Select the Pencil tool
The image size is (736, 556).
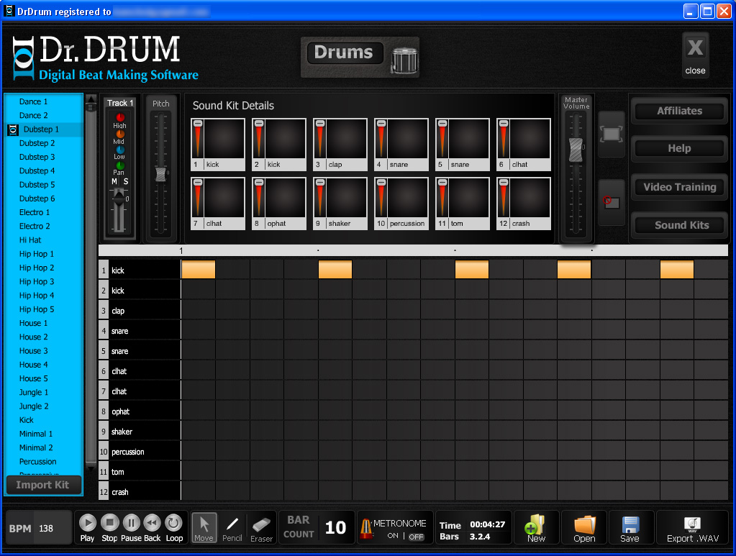coord(232,527)
